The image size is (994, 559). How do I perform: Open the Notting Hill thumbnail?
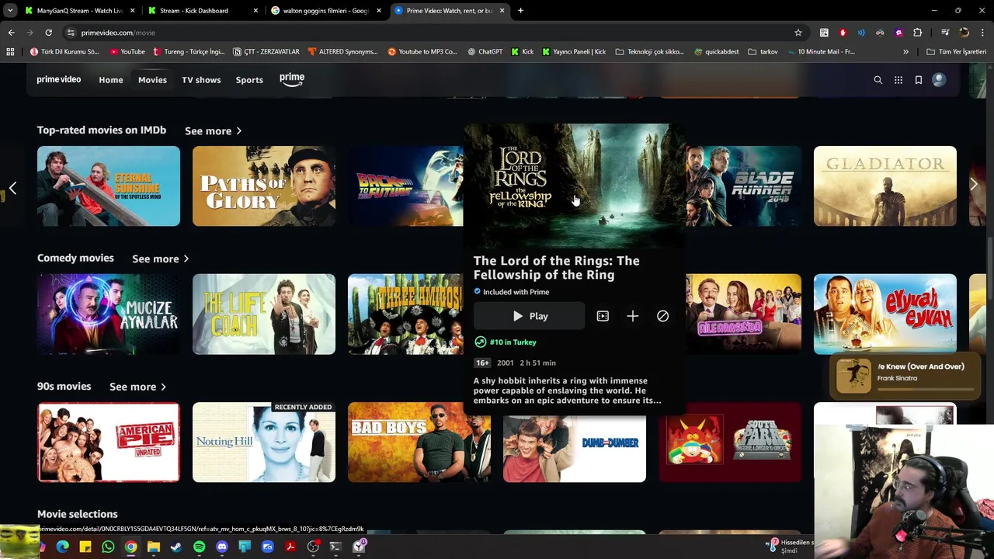tap(264, 443)
